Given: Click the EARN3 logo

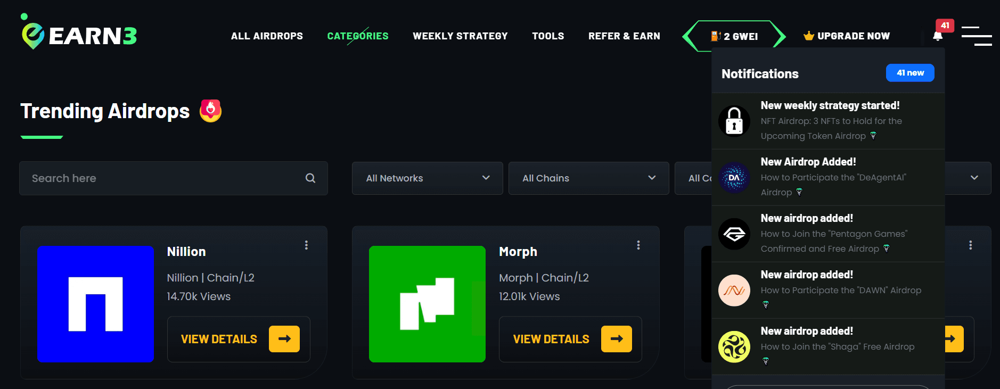Looking at the screenshot, I should coord(79,32).
